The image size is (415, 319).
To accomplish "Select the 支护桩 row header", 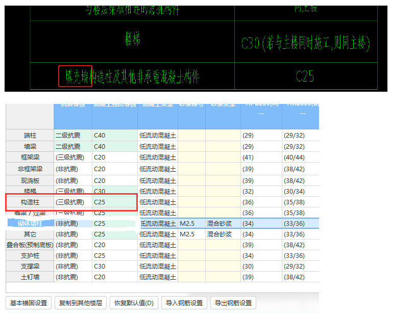I will pos(30,256).
